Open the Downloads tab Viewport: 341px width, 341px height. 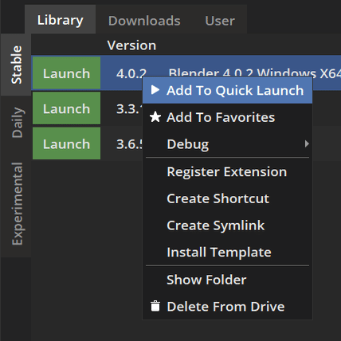point(144,21)
